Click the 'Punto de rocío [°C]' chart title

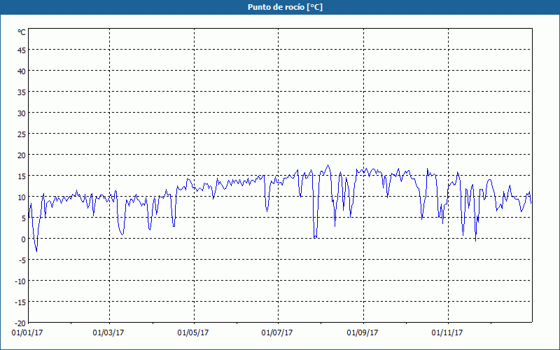pyautogui.click(x=285, y=7)
